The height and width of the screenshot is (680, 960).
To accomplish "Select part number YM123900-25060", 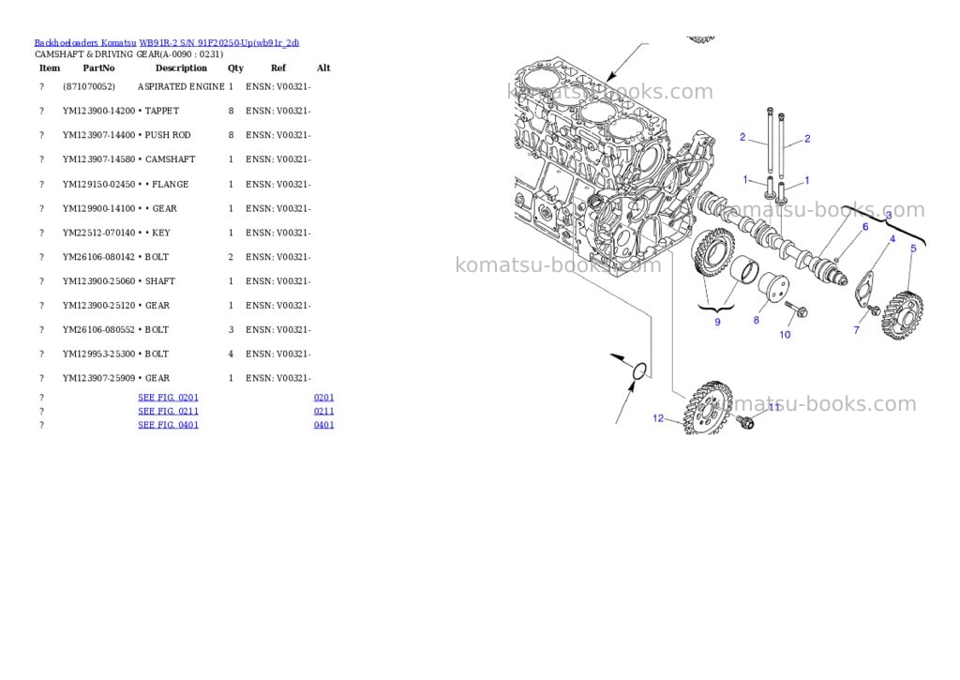I will [x=98, y=281].
